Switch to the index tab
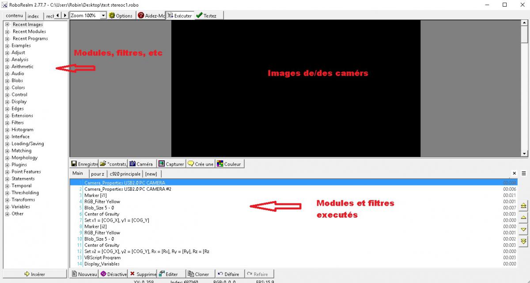 point(34,16)
